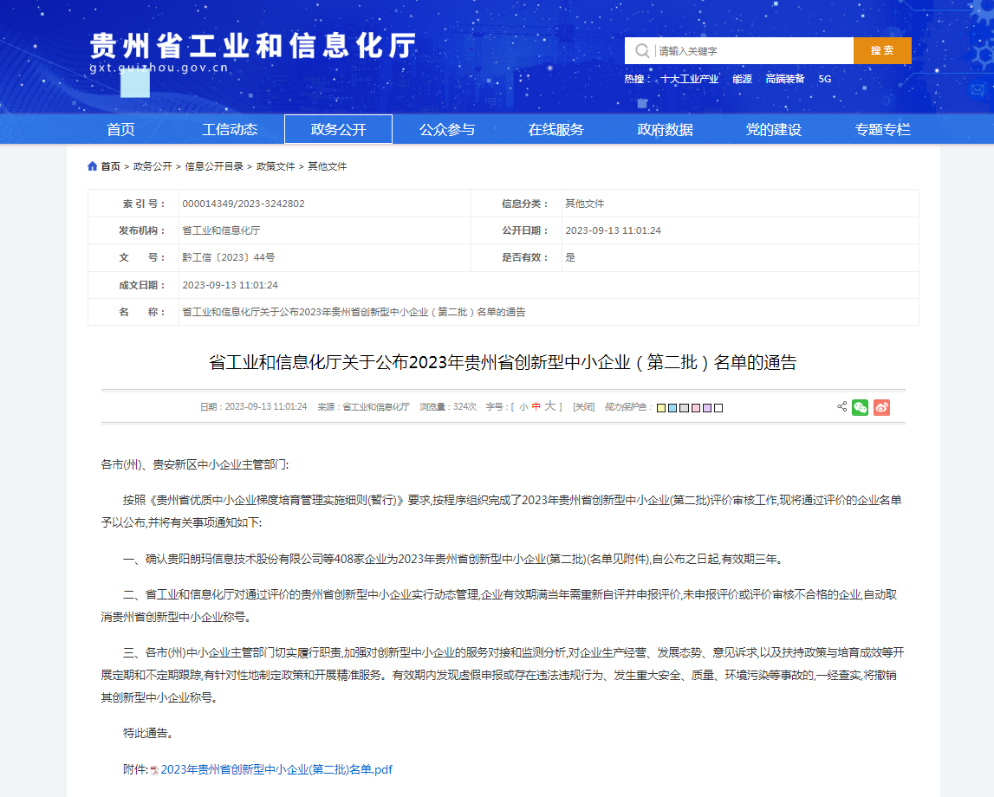Image resolution: width=994 pixels, height=797 pixels.
Task: Open the 党的建设 navigation menu
Action: coord(775,128)
